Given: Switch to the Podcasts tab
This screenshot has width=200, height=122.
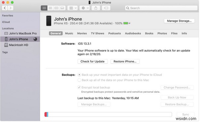Looking at the screenshot, I should 114,33.
